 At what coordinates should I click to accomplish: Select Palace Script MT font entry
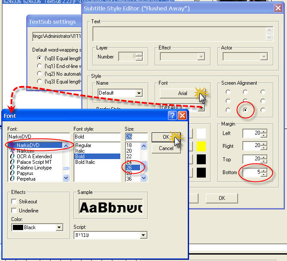click(x=34, y=162)
